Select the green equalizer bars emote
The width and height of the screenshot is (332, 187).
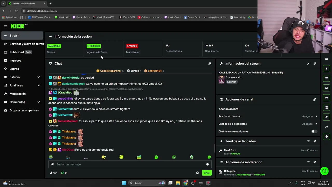coord(139,157)
